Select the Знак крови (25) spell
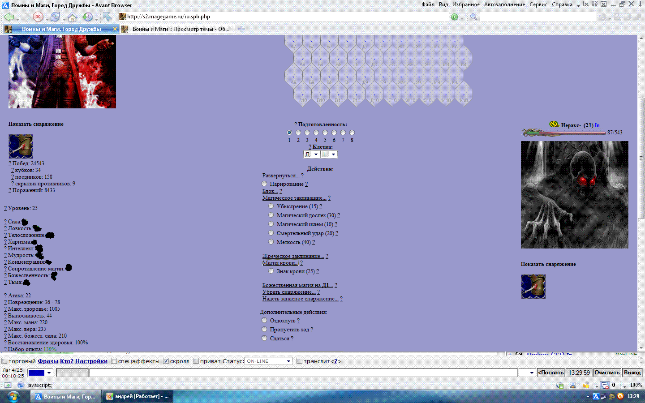The width and height of the screenshot is (645, 403). tap(271, 271)
